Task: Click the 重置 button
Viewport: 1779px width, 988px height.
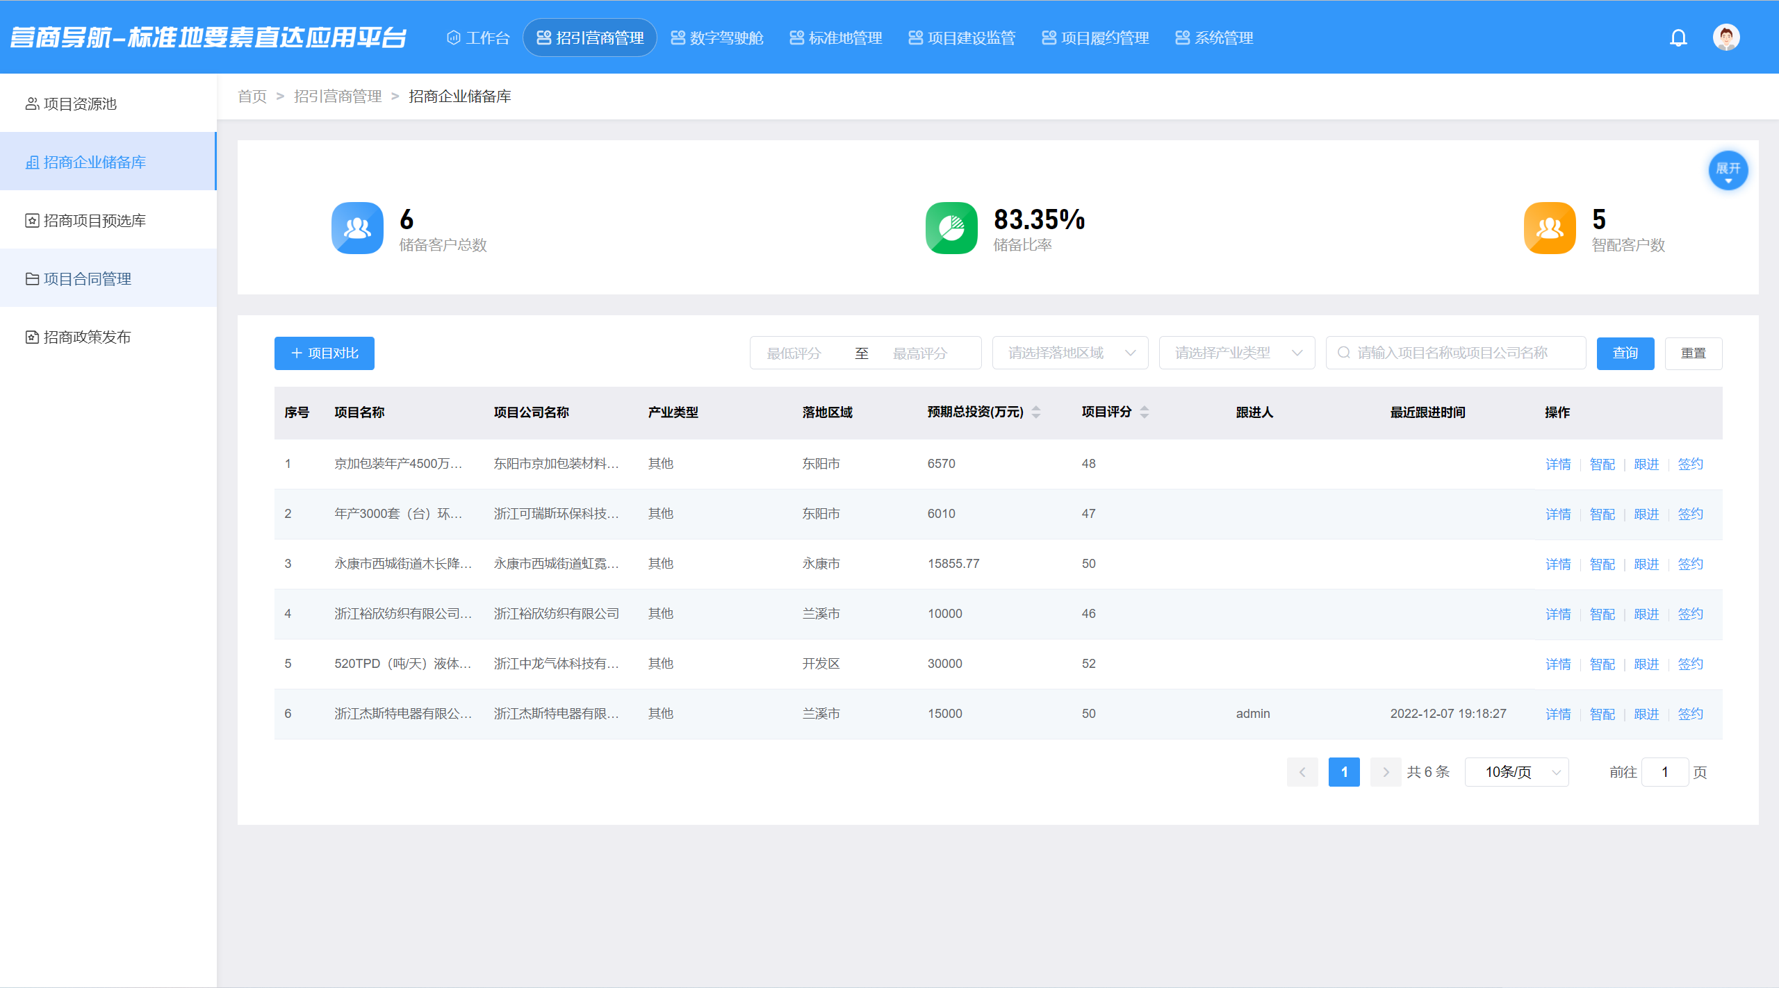Action: pyautogui.click(x=1694, y=353)
